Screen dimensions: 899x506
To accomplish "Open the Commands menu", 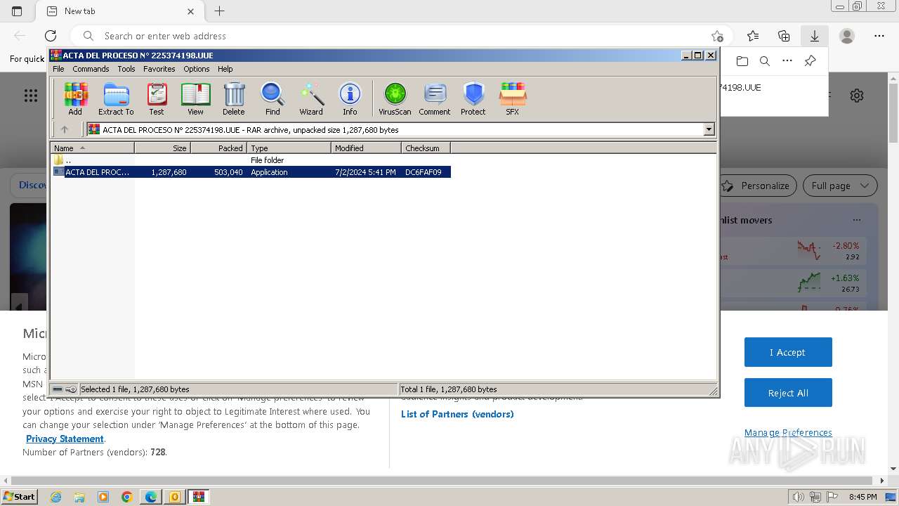I will [91, 69].
